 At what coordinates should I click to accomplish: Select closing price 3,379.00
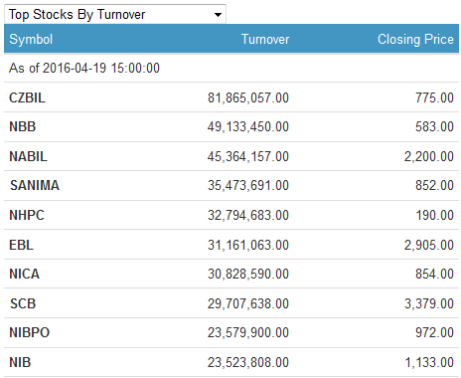pos(429,303)
